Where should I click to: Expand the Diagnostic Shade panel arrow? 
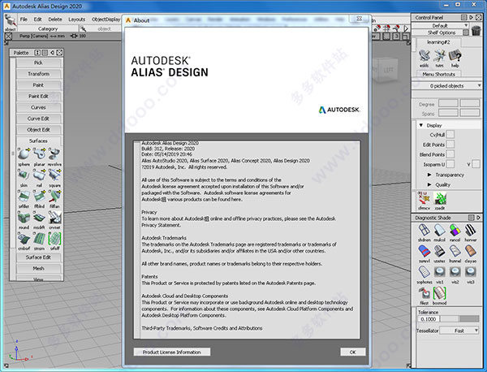(478, 218)
